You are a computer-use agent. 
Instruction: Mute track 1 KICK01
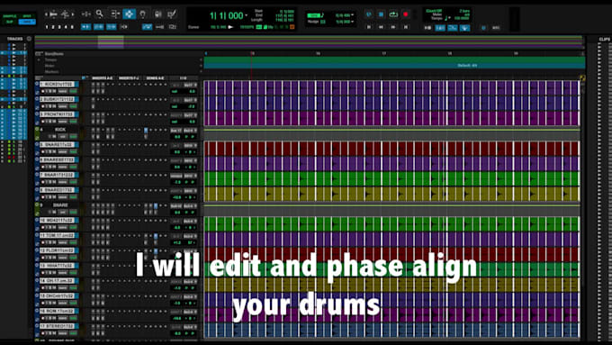point(55,91)
